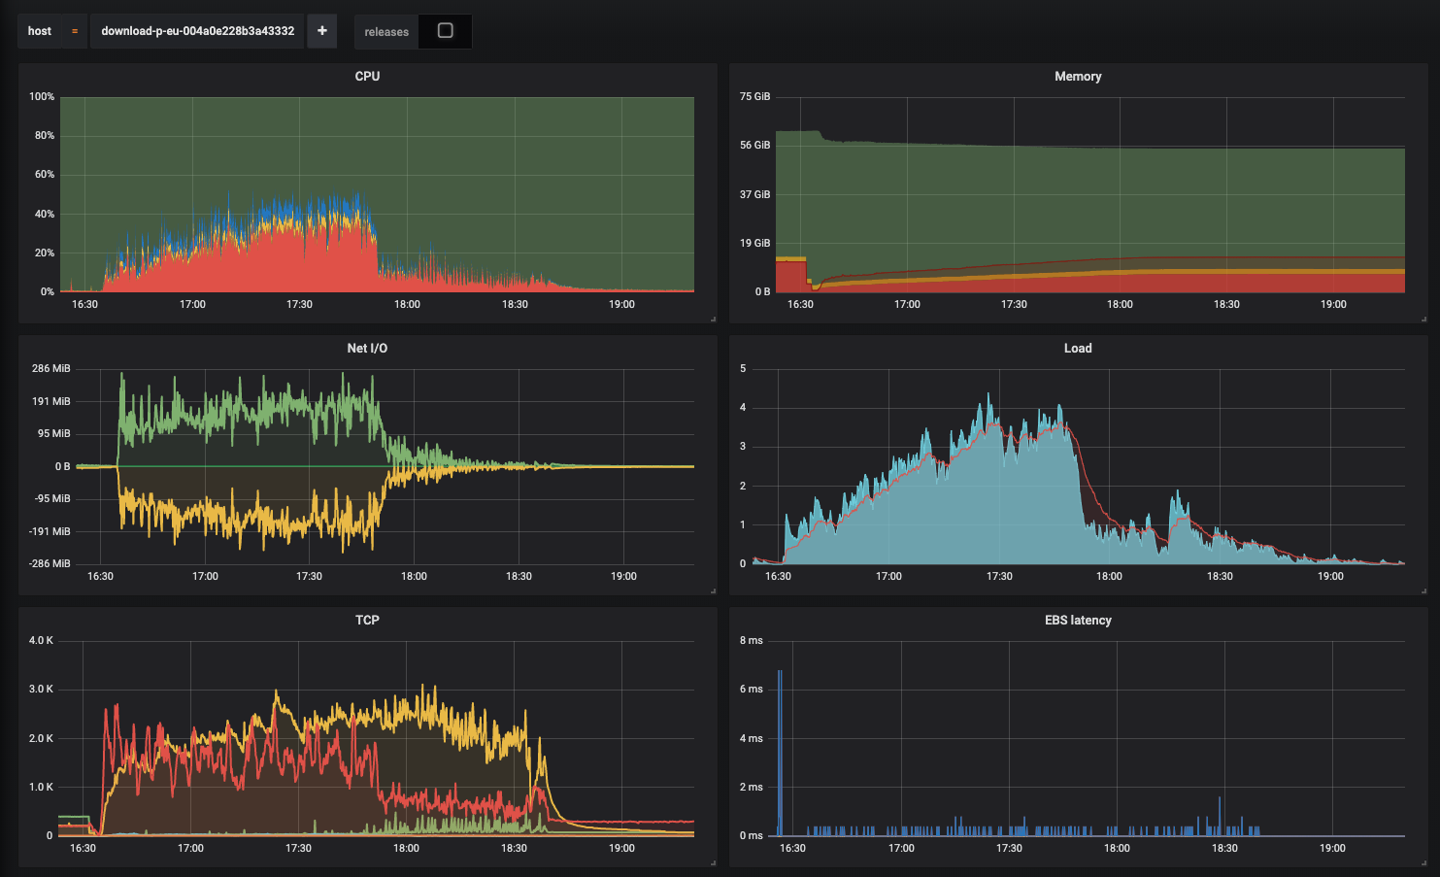Select the download-p-eu host filter value
Image resolution: width=1440 pixels, height=877 pixels.
(x=198, y=31)
